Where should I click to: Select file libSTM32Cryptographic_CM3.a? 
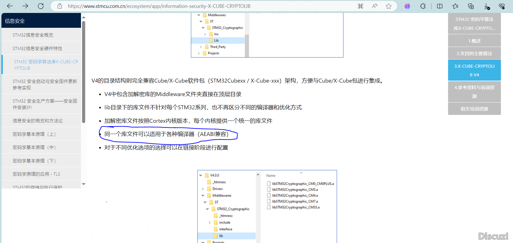pos(293,190)
